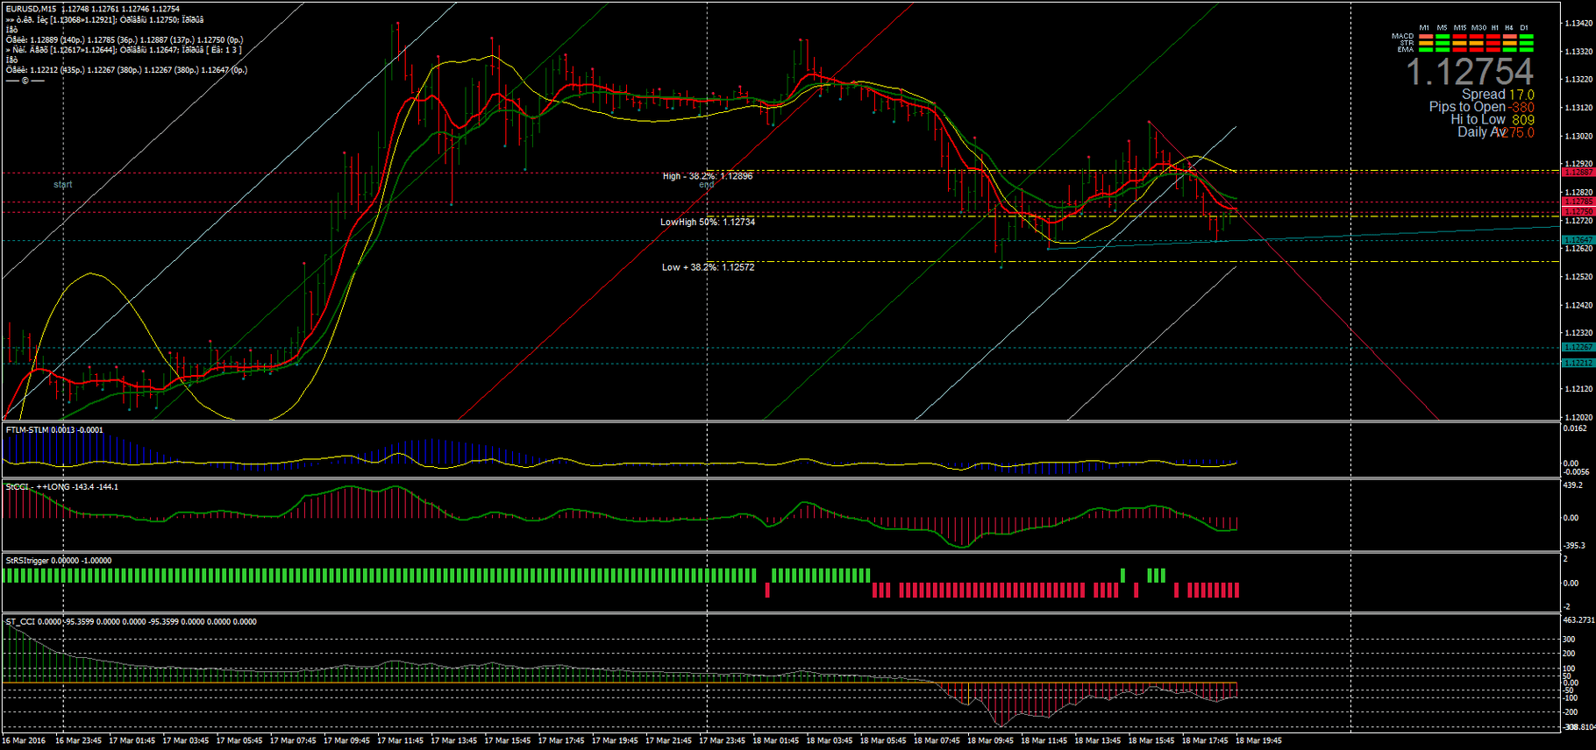Screen dimensions: 1596x750
Task: Click the M15 EMA signal box
Action: pos(1459,50)
